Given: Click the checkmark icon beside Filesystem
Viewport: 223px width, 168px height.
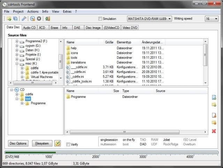Looking at the screenshot, I should coord(57,143).
